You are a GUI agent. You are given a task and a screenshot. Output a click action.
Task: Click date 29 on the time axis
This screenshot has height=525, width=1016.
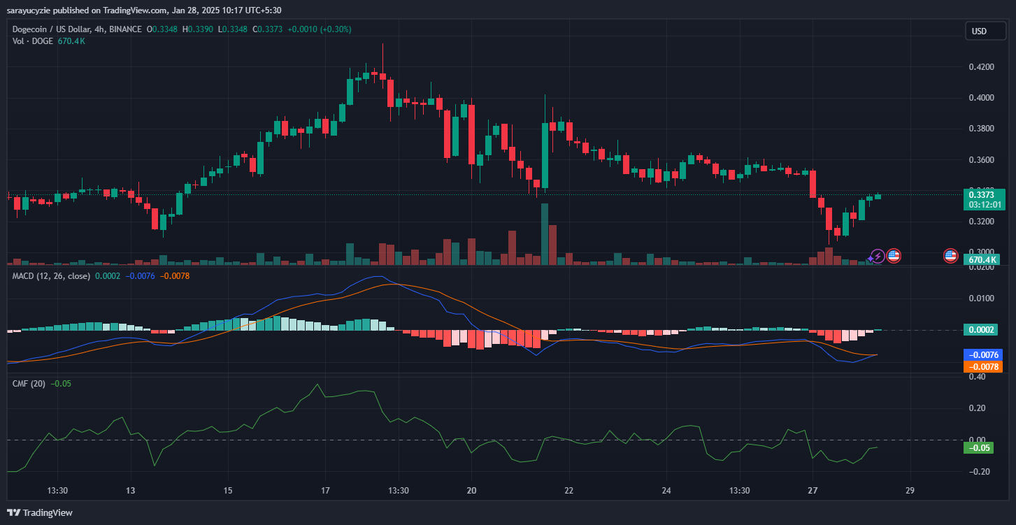(x=909, y=491)
